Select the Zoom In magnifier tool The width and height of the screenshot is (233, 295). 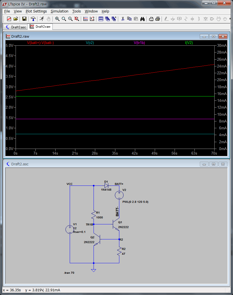pyautogui.click(x=57, y=19)
